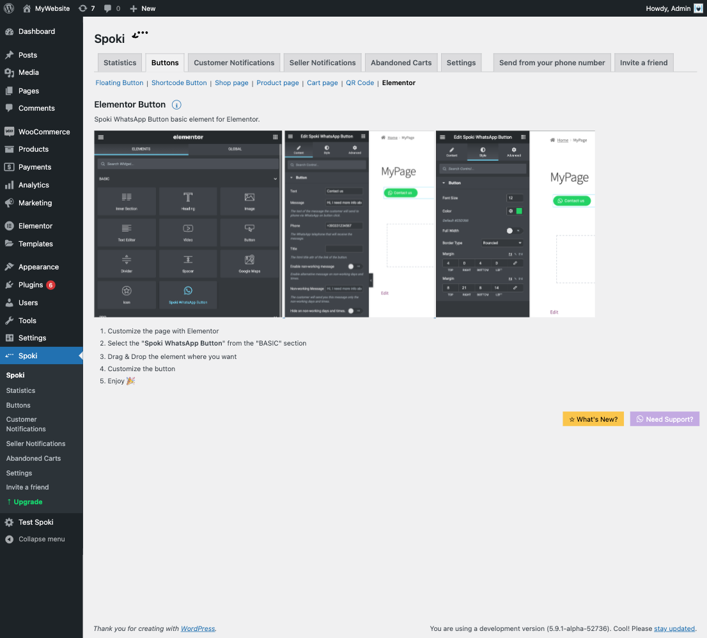
Task: Click the Need Support button
Action: [x=665, y=419]
